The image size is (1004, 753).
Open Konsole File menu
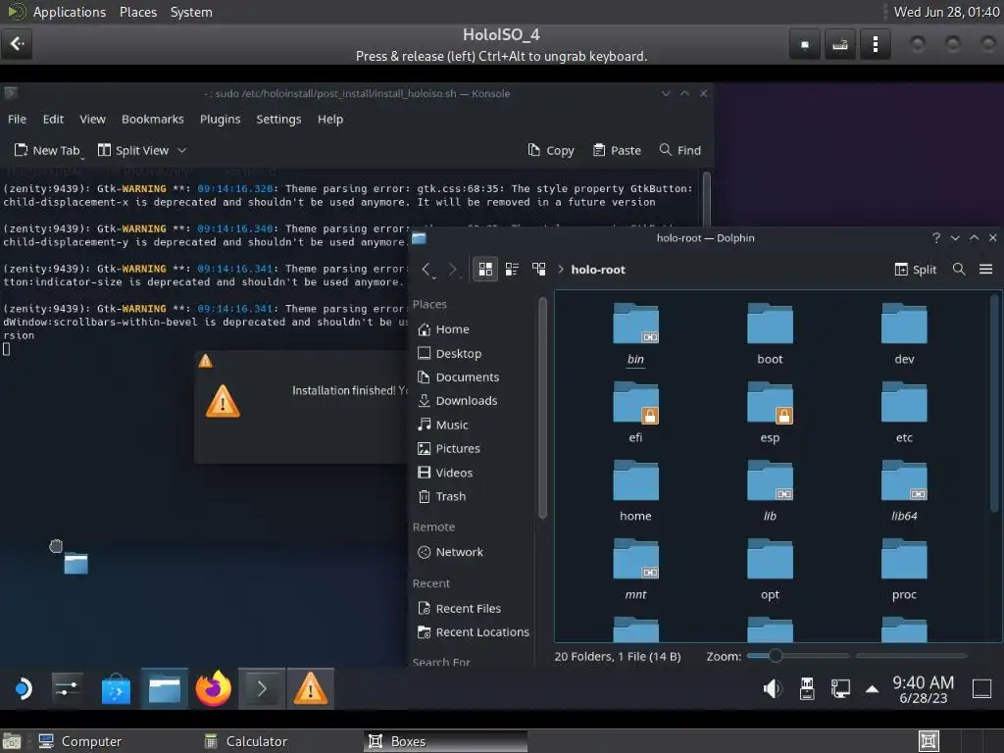(x=18, y=119)
